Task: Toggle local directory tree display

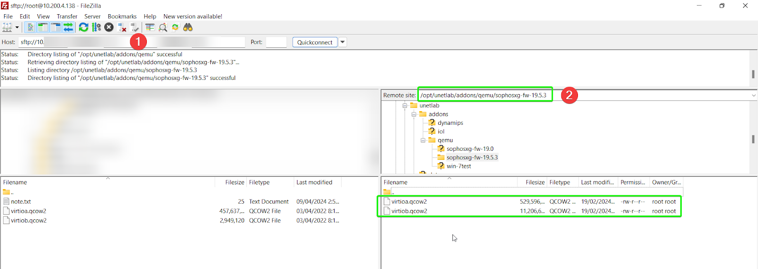Action: [43, 27]
